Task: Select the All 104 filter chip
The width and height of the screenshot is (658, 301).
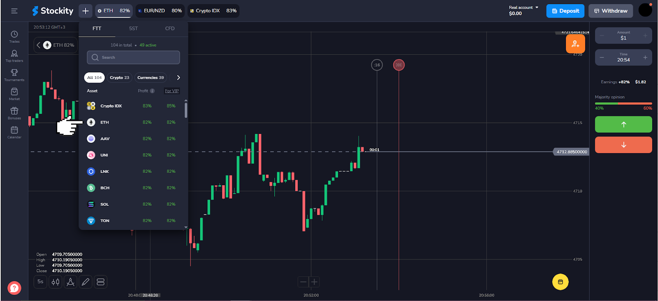Action: 94,78
